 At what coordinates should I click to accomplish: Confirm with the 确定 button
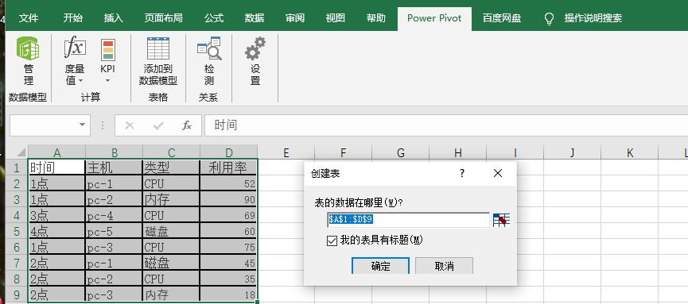pos(380,266)
